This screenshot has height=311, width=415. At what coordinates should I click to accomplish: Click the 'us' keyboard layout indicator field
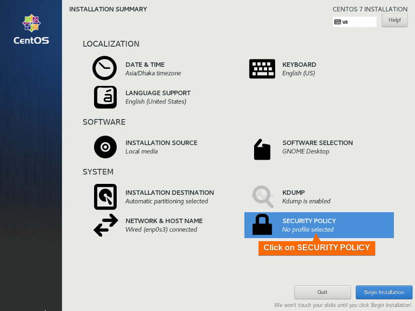(x=355, y=22)
